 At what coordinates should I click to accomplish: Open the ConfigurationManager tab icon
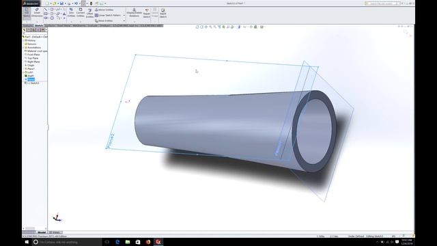(x=33, y=30)
